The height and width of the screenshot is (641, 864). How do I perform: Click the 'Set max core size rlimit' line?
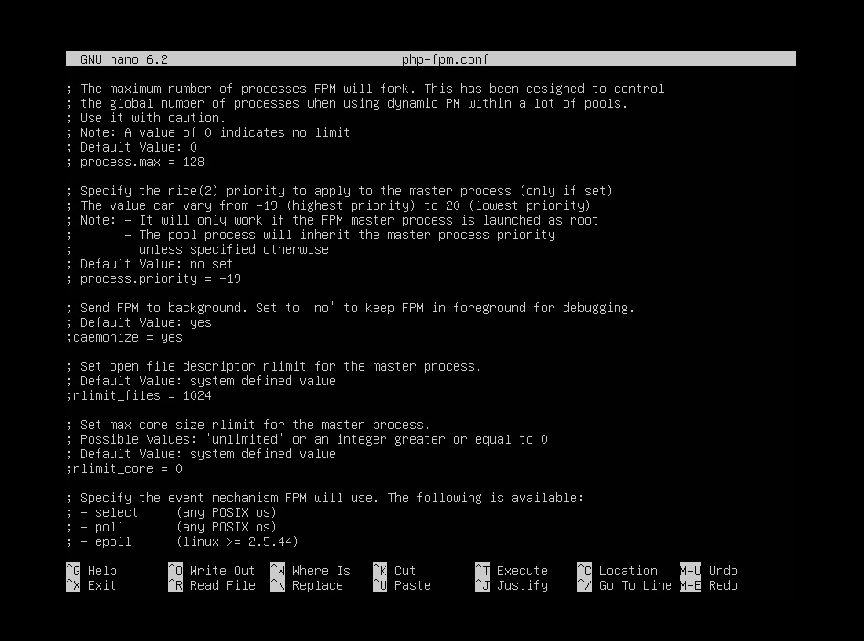[248, 425]
